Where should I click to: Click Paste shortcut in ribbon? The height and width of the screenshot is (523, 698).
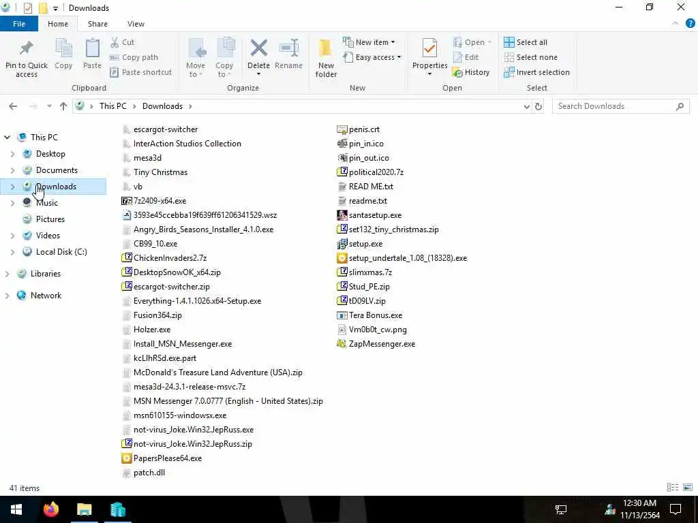coord(140,72)
